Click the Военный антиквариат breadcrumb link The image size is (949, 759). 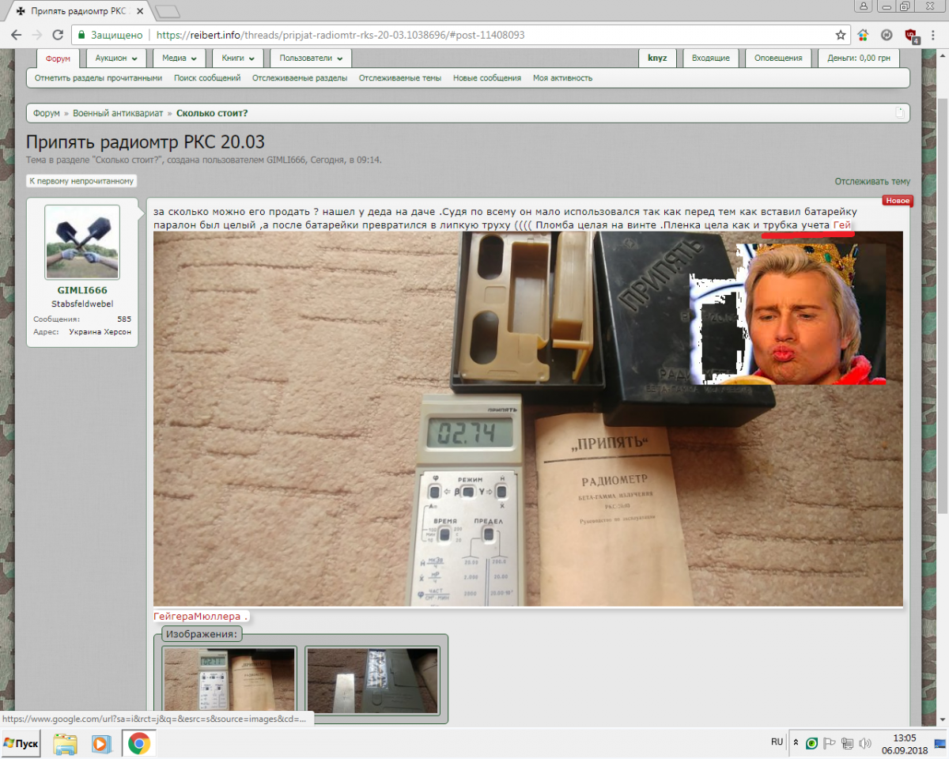(118, 113)
